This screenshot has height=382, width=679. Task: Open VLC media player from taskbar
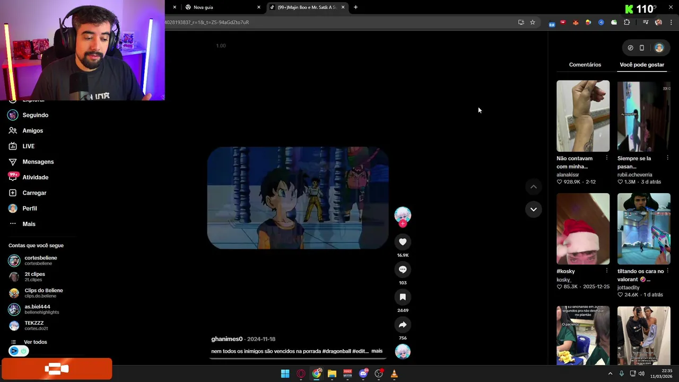394,374
